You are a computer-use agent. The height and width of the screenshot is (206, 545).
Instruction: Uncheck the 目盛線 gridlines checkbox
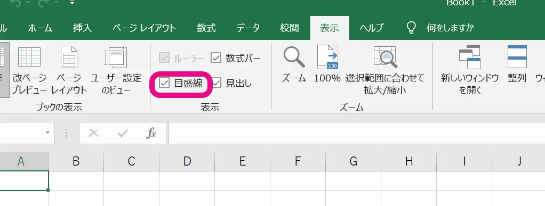coord(164,83)
